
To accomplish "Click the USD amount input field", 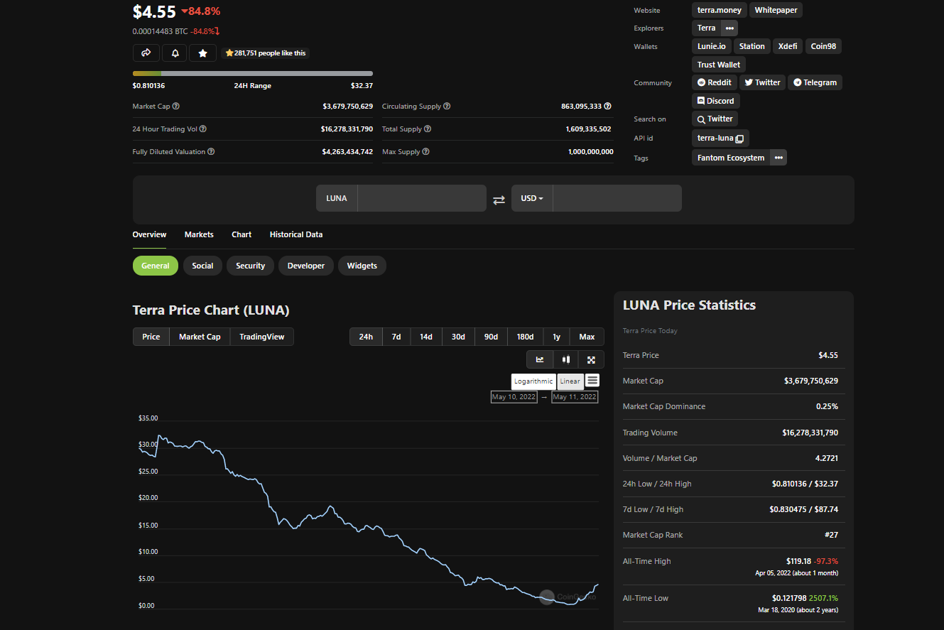I will click(x=617, y=198).
